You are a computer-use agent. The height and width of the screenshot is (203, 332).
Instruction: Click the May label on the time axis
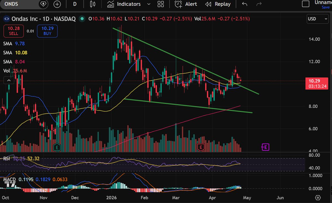pos(247,198)
